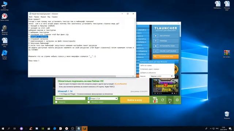Viewport: 234px width, 131px height.
Task: Open the Recycle Bin (Корзина) desktop icon
Action: (227, 115)
